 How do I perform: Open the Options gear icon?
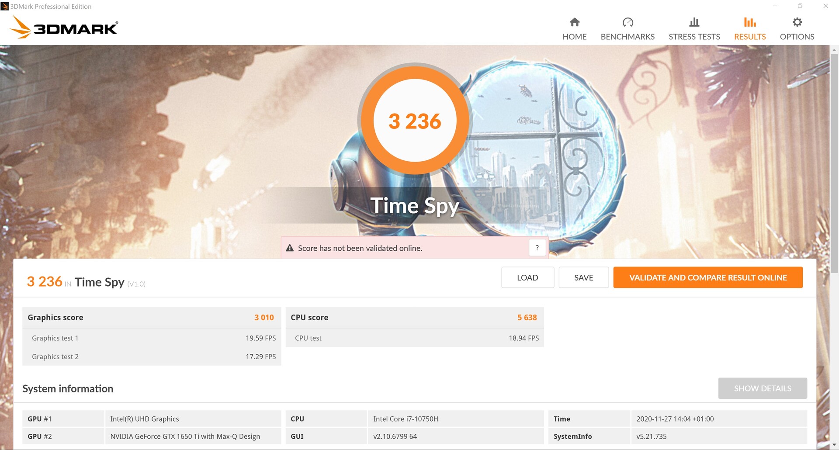point(797,22)
